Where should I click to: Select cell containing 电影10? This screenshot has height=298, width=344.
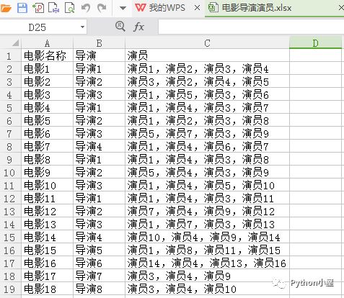click(x=47, y=186)
